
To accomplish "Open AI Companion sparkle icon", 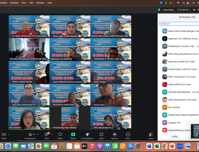I will pos(87,134).
